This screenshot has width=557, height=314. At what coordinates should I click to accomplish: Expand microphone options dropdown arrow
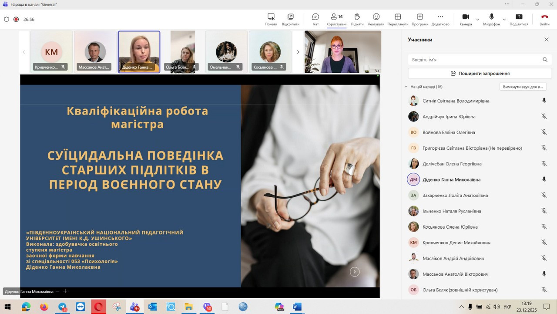click(x=504, y=19)
